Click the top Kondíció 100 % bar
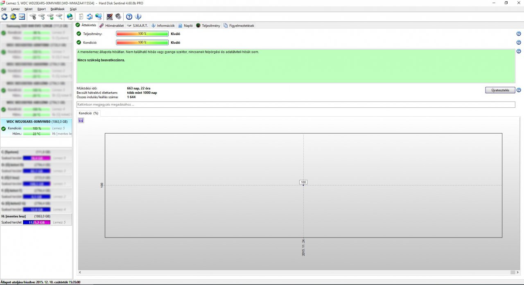The width and height of the screenshot is (524, 285). 142,42
